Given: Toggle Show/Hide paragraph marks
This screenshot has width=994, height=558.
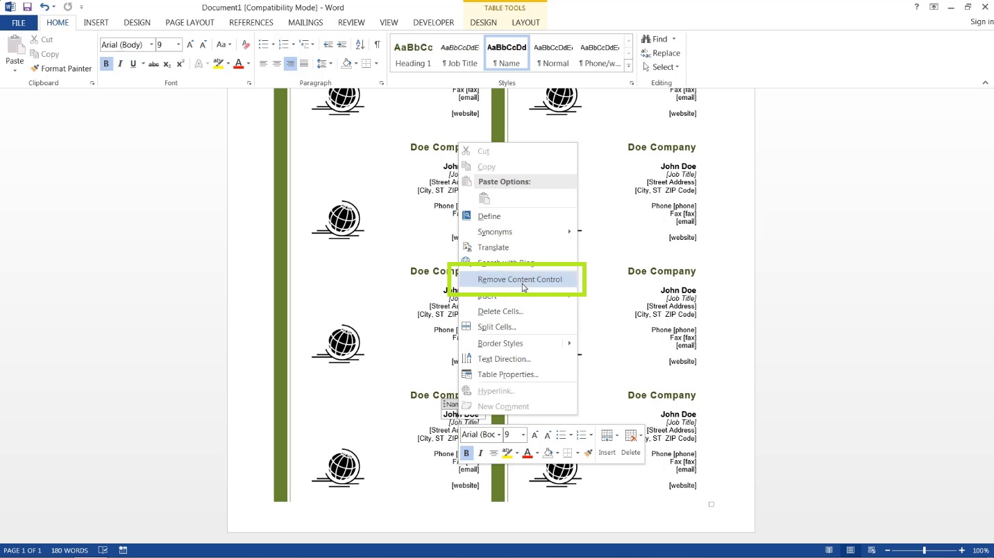Looking at the screenshot, I should 377,45.
